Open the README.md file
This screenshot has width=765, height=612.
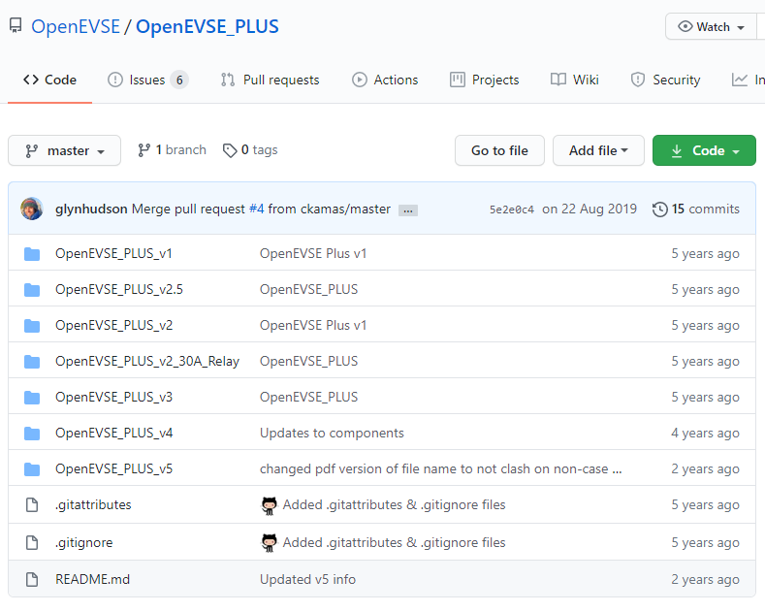click(x=92, y=579)
